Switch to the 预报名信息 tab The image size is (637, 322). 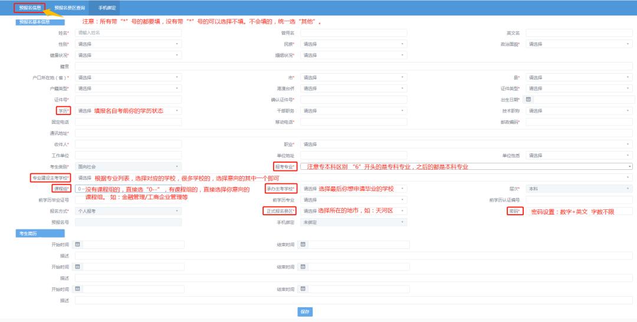click(29, 8)
